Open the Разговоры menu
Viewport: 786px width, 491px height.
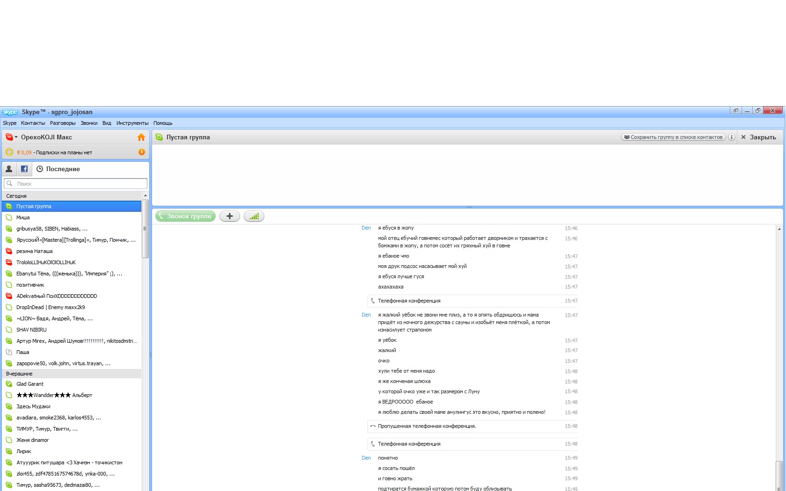63,123
